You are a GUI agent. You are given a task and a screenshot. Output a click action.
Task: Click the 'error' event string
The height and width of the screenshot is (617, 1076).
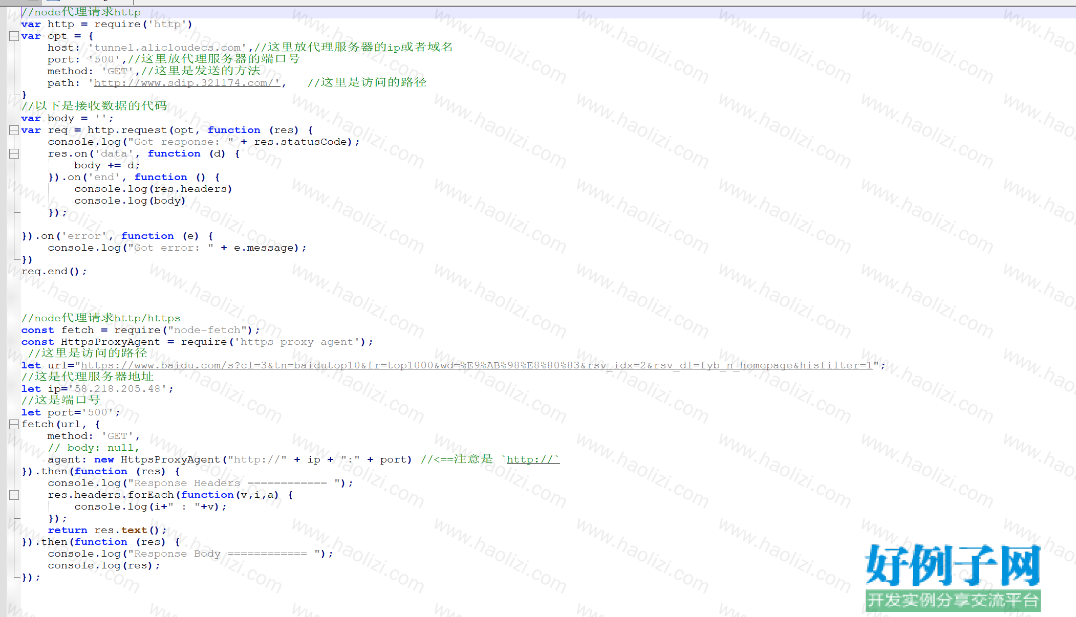[x=84, y=236]
